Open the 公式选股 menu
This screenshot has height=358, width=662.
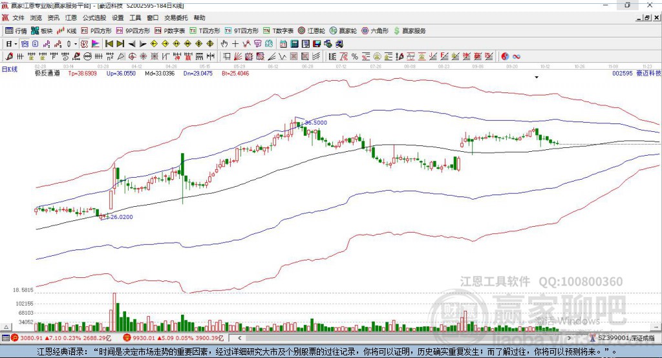click(x=94, y=17)
